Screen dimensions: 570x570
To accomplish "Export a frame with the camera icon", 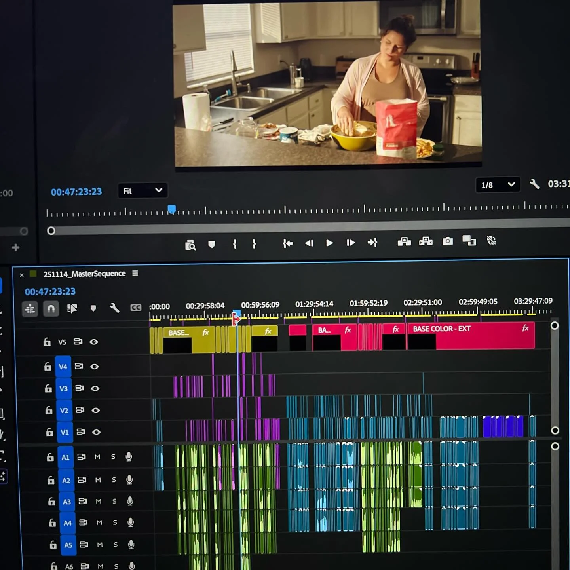I will click(447, 240).
